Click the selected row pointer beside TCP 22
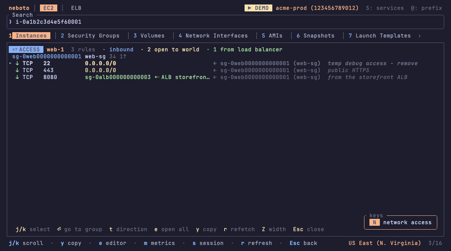 click(11, 63)
